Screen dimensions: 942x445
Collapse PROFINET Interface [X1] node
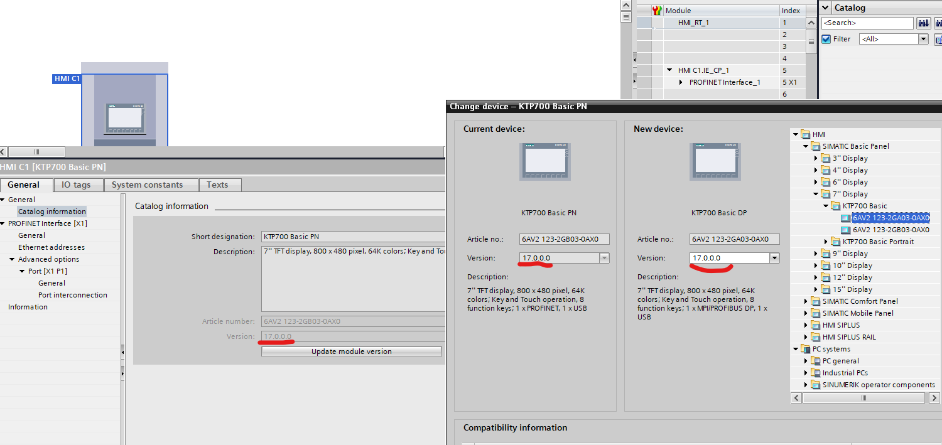pos(3,223)
